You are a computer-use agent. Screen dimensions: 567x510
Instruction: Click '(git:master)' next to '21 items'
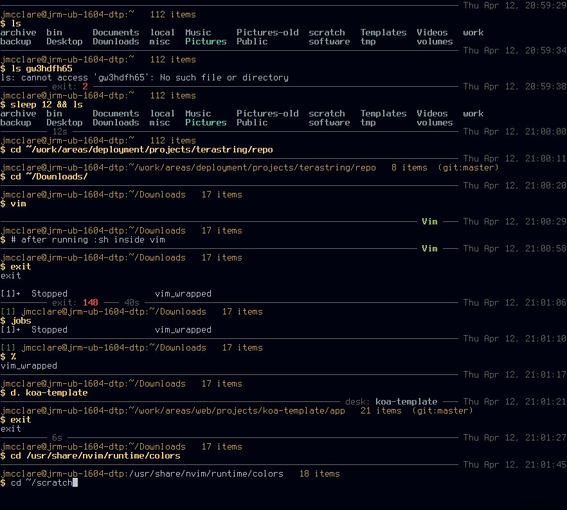pos(442,410)
